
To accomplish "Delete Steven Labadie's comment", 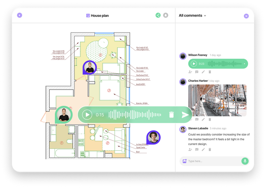I will (210, 149).
